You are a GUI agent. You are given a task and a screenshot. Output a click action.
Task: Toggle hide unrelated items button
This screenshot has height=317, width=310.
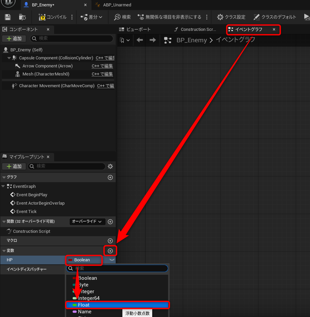pyautogui.click(x=169, y=17)
